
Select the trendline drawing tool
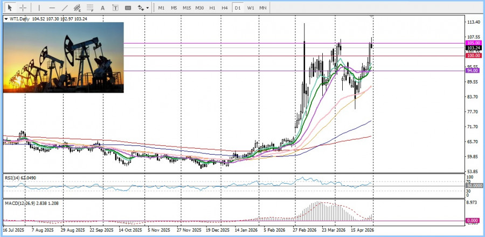point(65,8)
